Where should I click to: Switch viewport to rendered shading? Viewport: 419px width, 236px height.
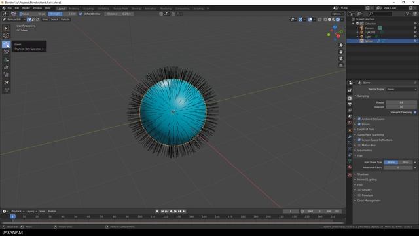(x=338, y=19)
